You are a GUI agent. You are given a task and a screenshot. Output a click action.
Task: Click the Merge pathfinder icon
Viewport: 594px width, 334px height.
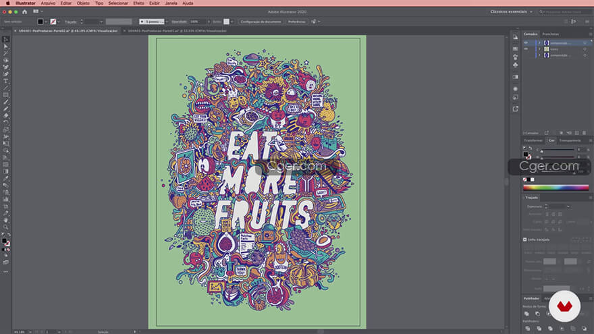550,329
